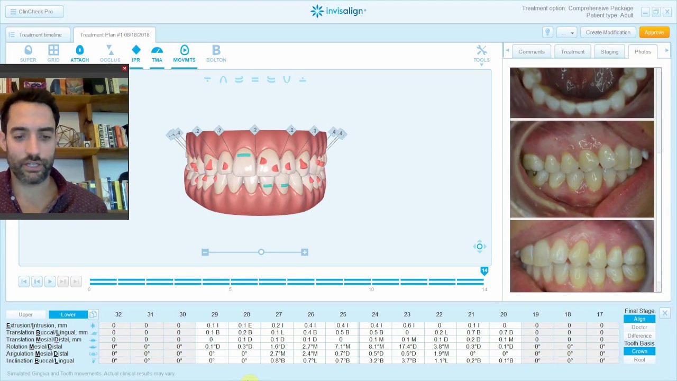Show OCCLUS occlusal contacts
Screen dimensions: 677x381
click(x=110, y=53)
